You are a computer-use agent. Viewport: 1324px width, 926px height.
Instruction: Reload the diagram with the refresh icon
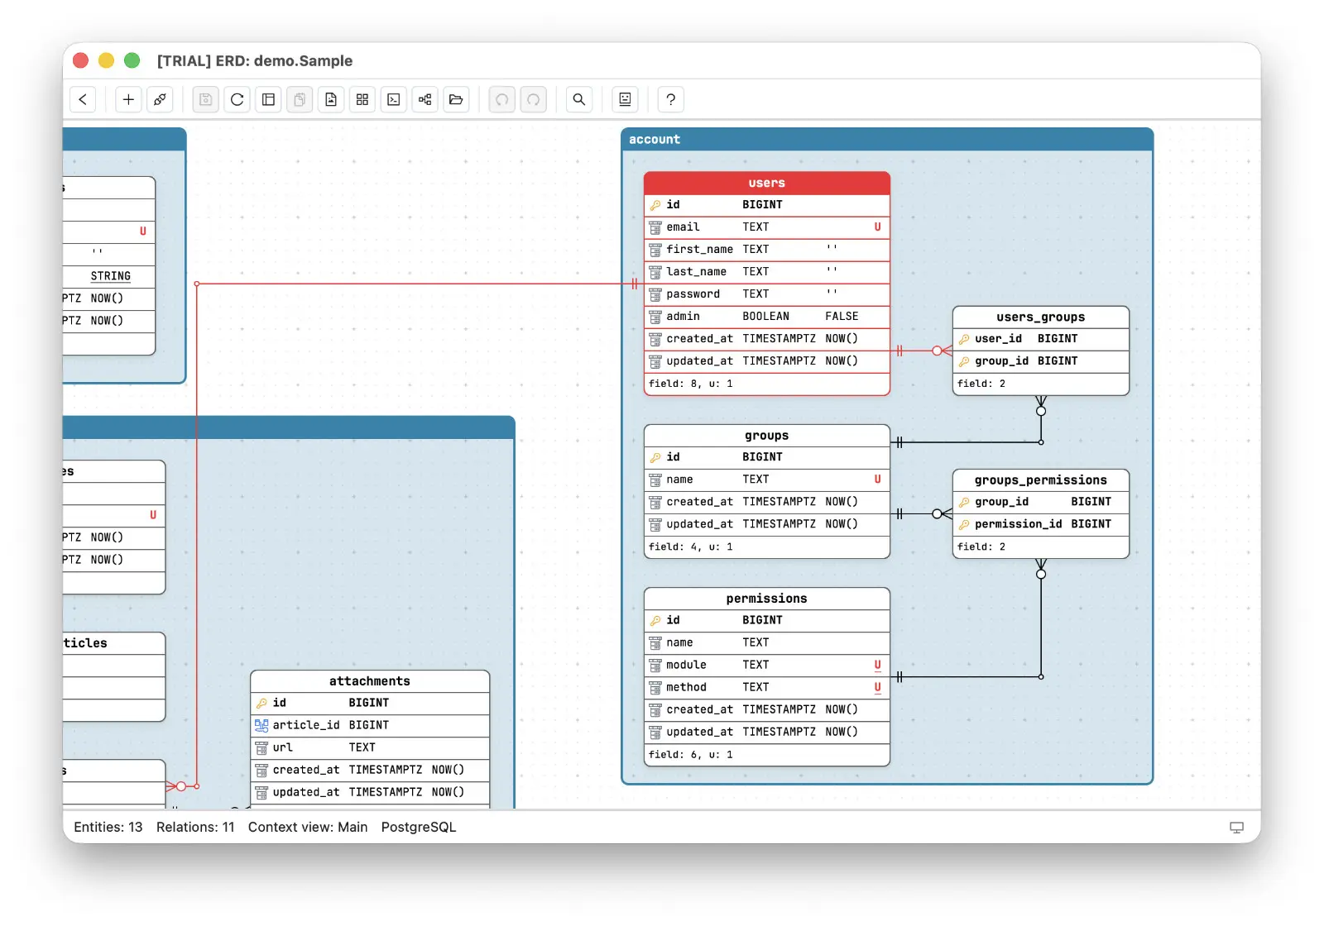(237, 99)
